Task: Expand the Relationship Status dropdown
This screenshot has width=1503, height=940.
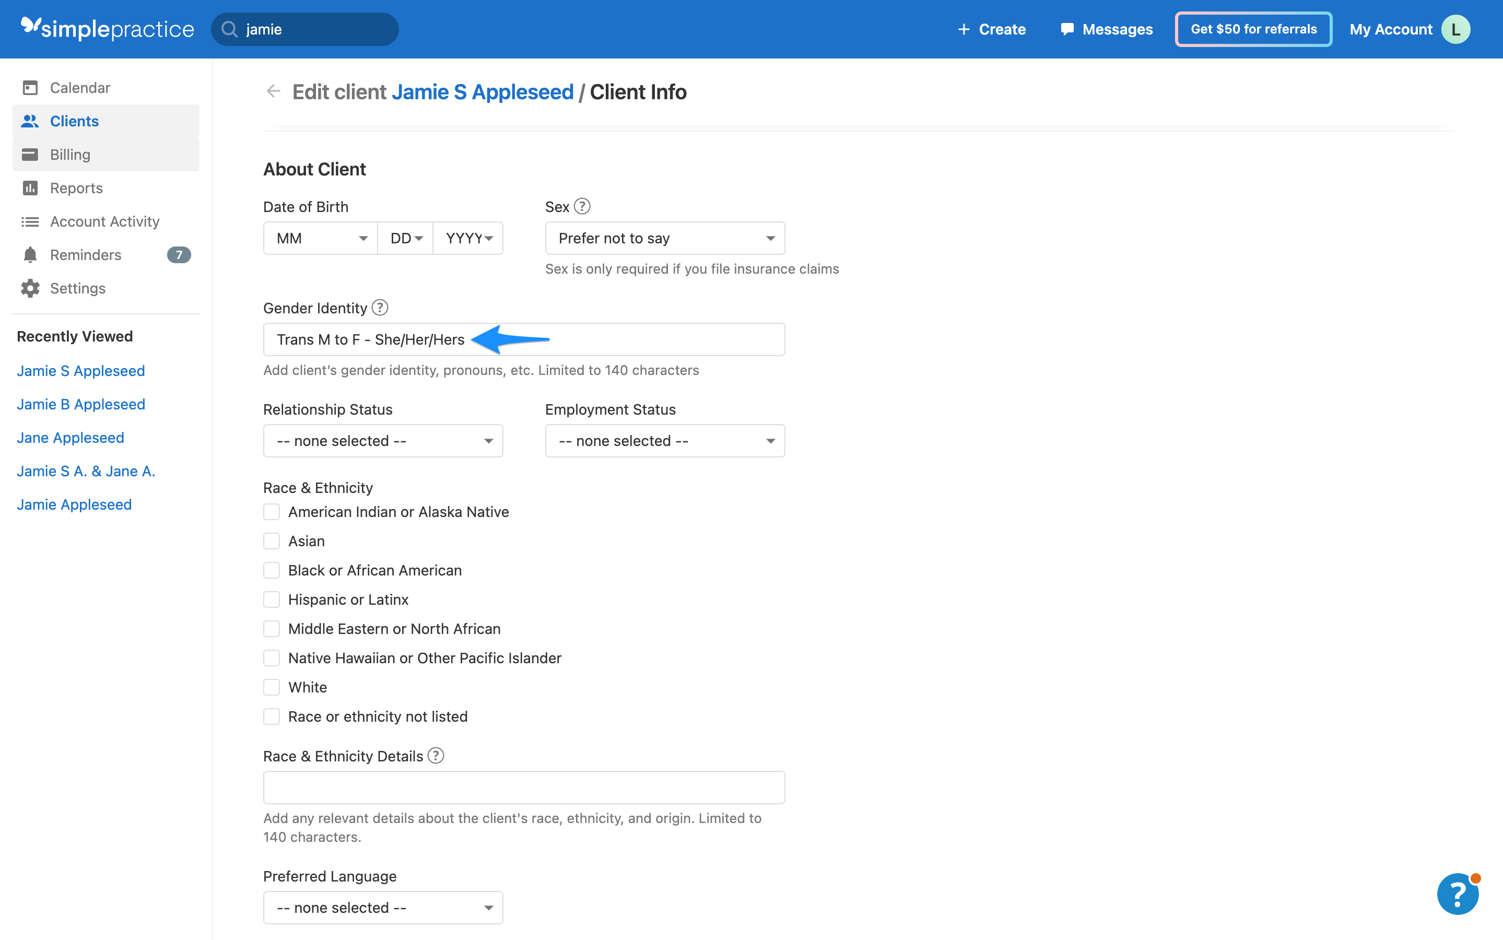Action: pyautogui.click(x=382, y=440)
